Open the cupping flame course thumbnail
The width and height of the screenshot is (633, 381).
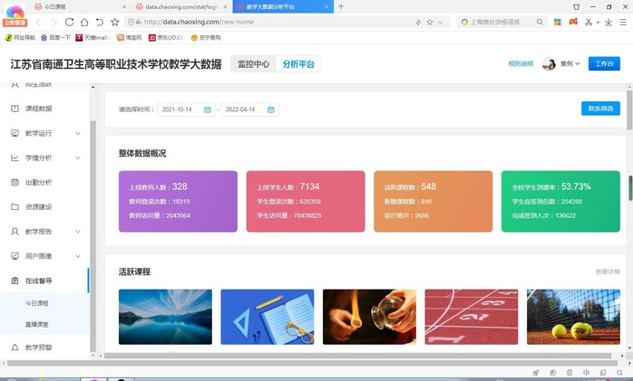(x=369, y=317)
